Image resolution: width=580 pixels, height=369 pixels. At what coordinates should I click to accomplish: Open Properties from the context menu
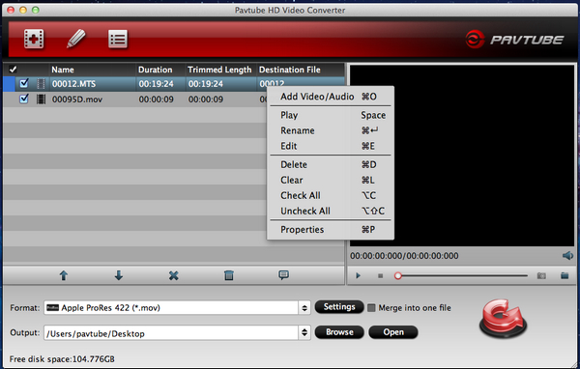tap(331, 230)
